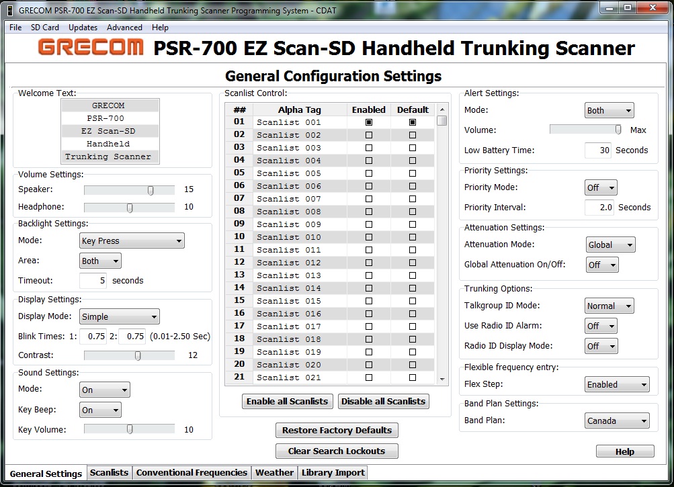Open Talkgroup ID Mode dropdown

tap(609, 306)
